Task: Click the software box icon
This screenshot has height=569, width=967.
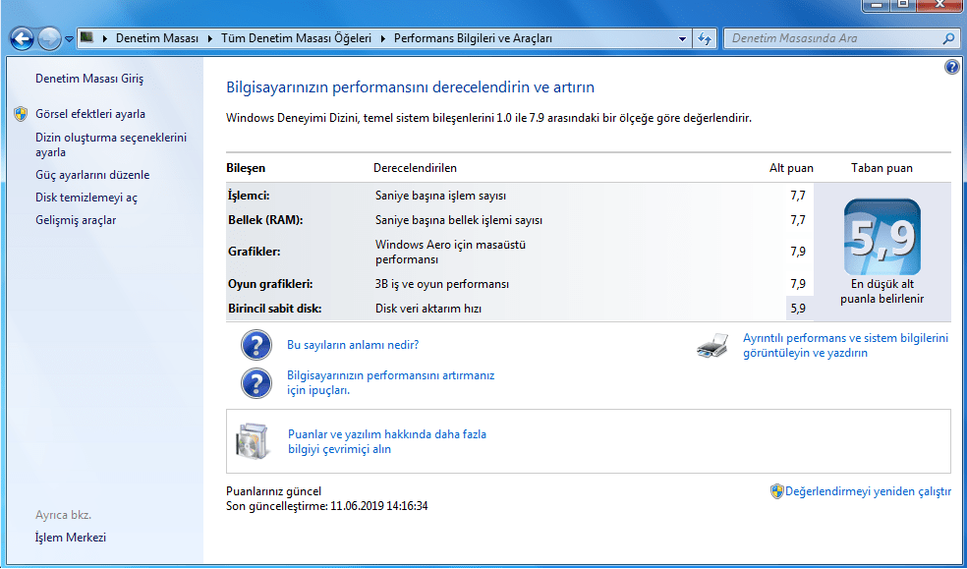Action: pos(254,441)
